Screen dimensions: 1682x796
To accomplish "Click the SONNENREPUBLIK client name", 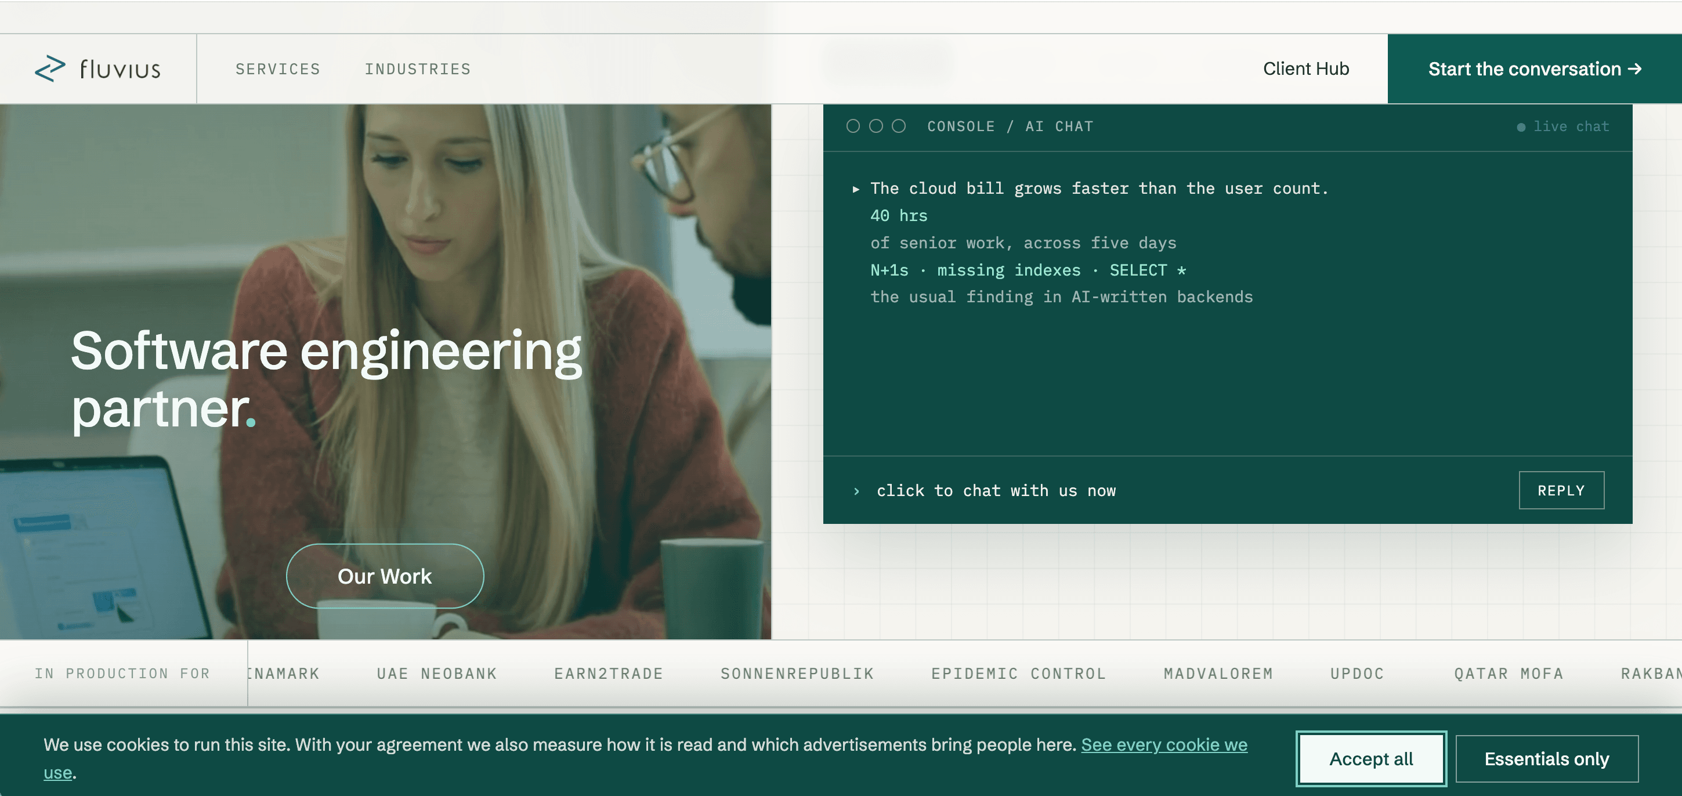I will pyautogui.click(x=797, y=674).
